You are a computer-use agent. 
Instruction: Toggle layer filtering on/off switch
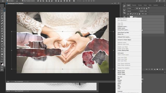pos(149,8)
